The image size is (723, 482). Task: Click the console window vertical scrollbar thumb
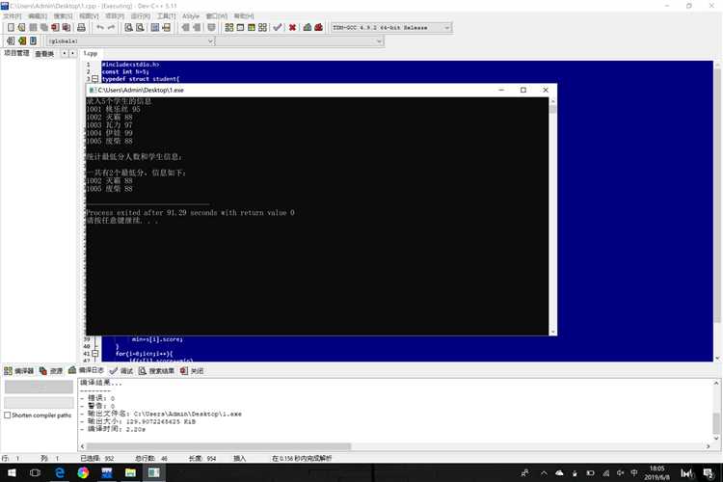point(553,109)
